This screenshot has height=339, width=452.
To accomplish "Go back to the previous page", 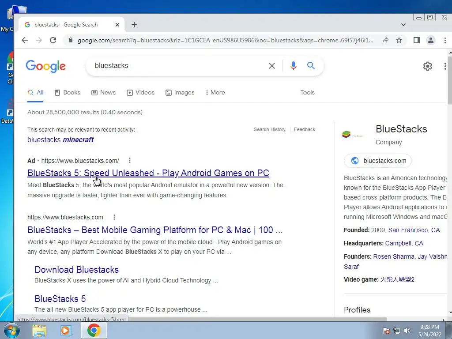I will pyautogui.click(x=25, y=40).
